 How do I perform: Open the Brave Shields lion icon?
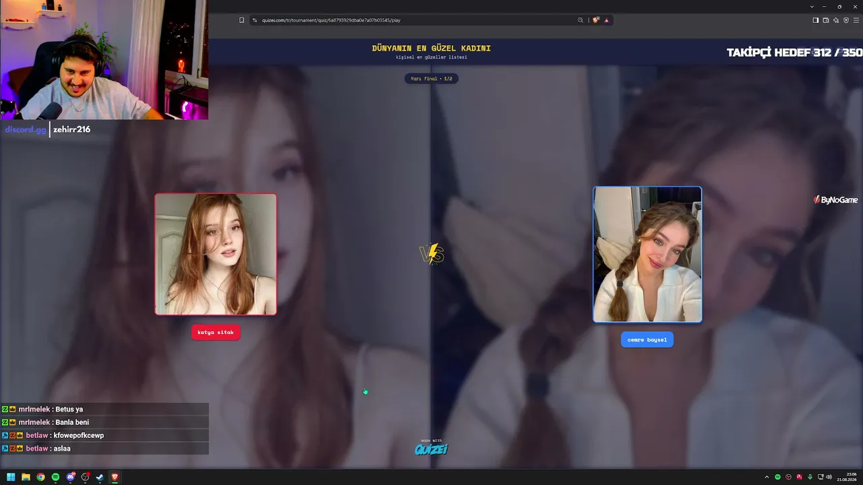click(595, 20)
